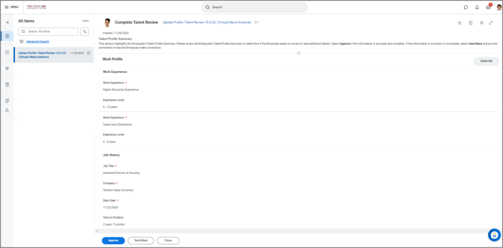Expand task to full-screen view
Viewport: 503px width, 248px height.
(491, 23)
